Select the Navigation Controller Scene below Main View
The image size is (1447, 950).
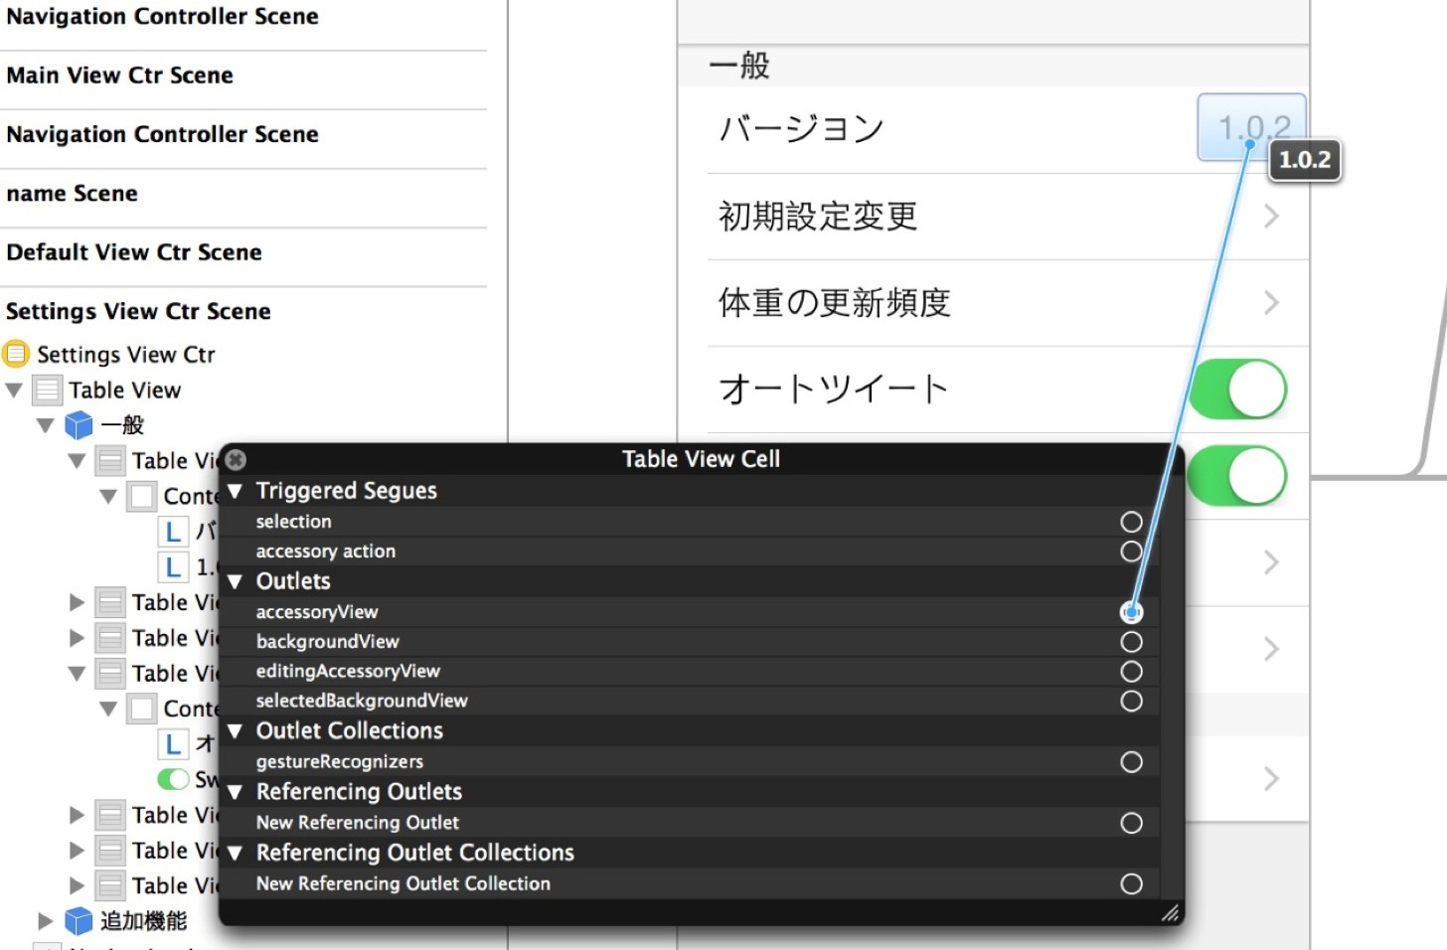click(162, 134)
